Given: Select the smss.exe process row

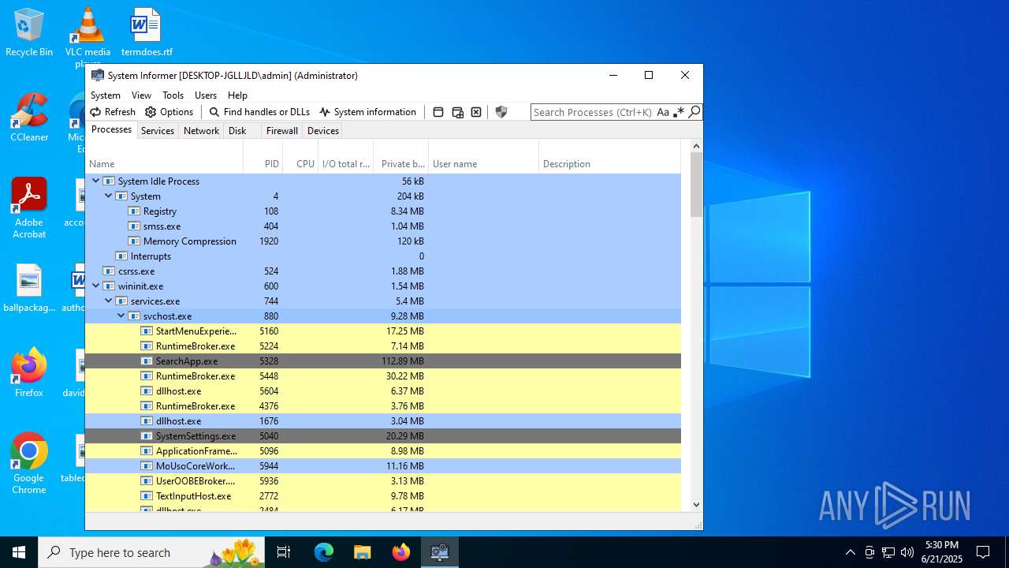Looking at the screenshot, I should tap(383, 226).
